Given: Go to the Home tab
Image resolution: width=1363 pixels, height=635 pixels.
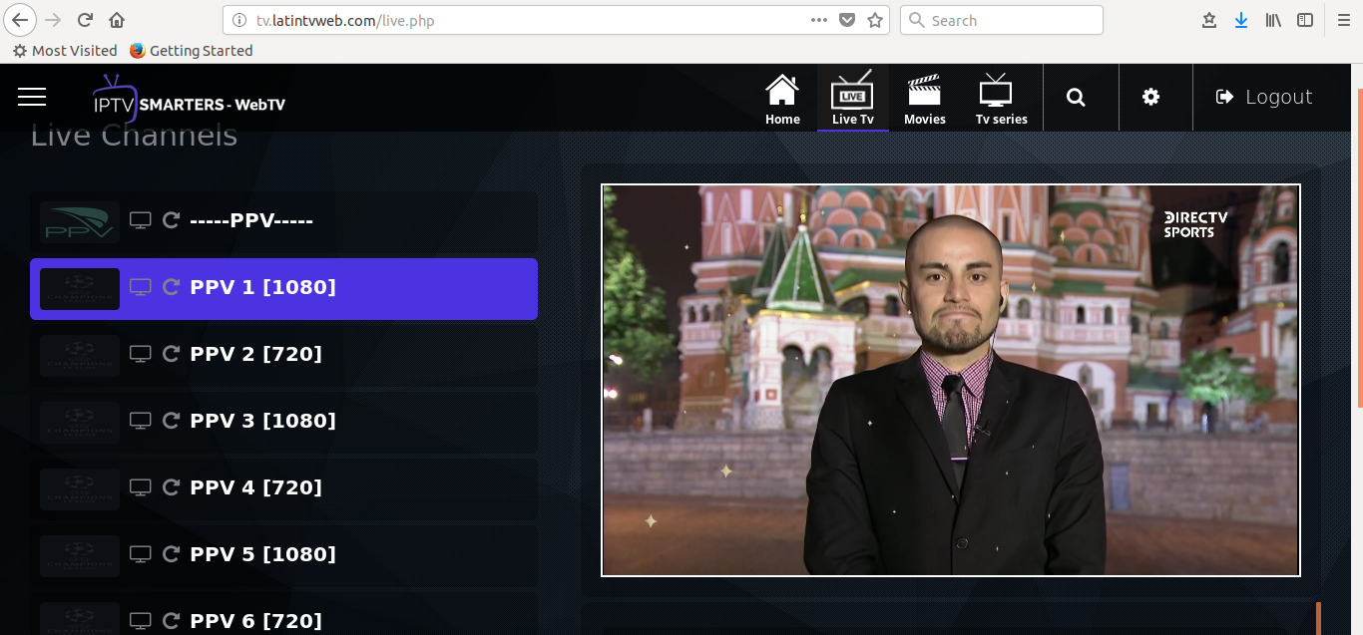Looking at the screenshot, I should (x=782, y=100).
